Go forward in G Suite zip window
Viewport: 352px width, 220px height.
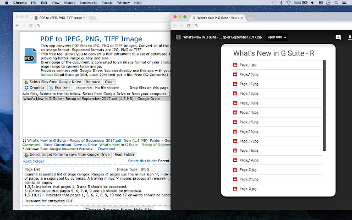182,26
